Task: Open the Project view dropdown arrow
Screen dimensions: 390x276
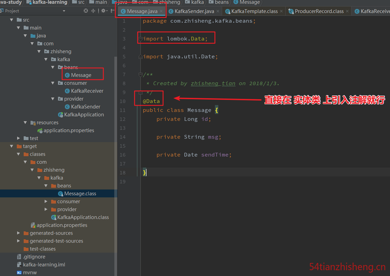Action: (x=64, y=11)
